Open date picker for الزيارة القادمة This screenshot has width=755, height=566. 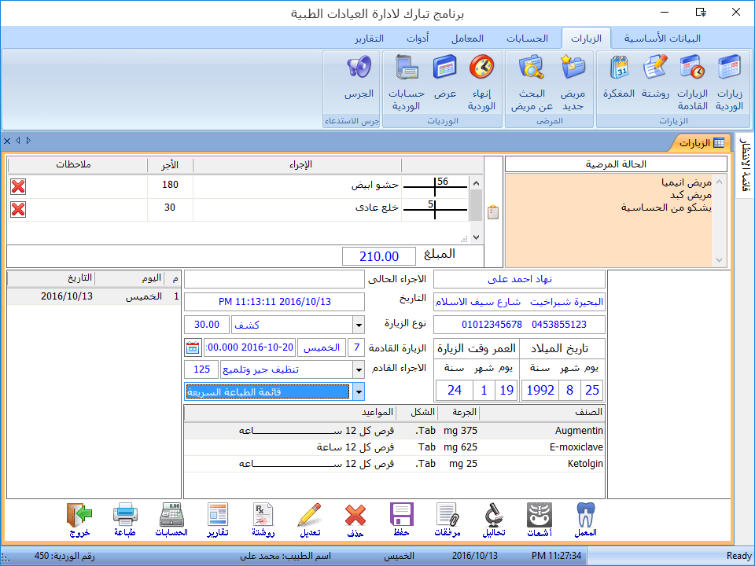(x=193, y=347)
